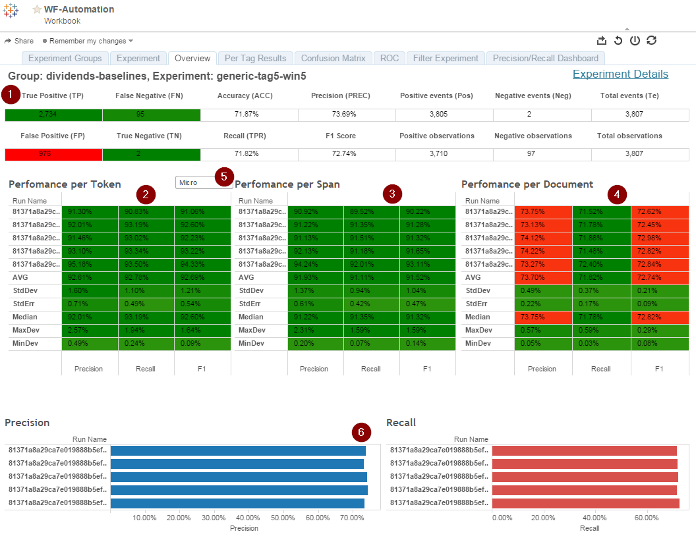Screen dimensions: 696x540
Task: Open the Micro averaging dropdown
Action: (x=204, y=182)
